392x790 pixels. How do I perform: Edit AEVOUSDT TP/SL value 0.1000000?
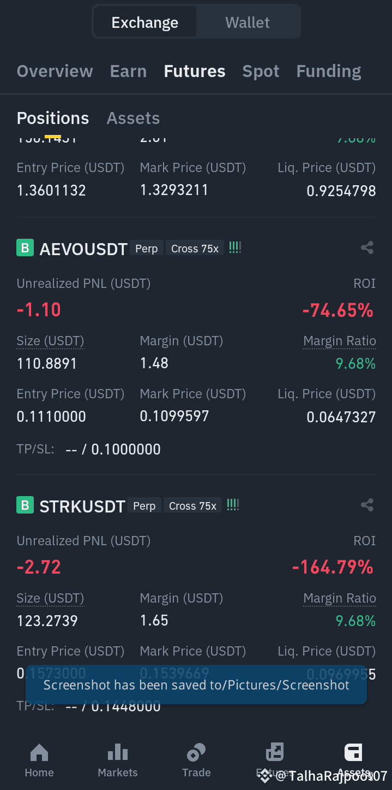point(126,449)
